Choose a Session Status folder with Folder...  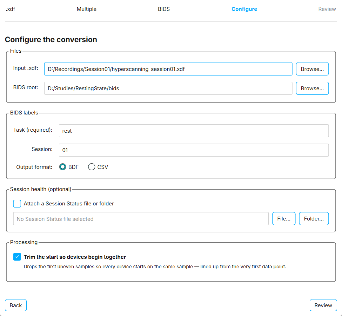[314, 219]
